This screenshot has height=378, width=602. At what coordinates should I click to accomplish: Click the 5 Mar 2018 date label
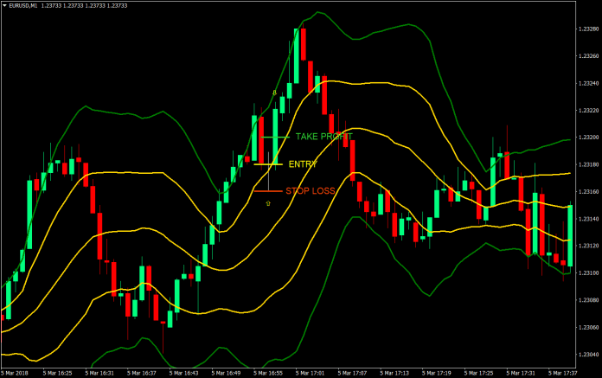14,373
